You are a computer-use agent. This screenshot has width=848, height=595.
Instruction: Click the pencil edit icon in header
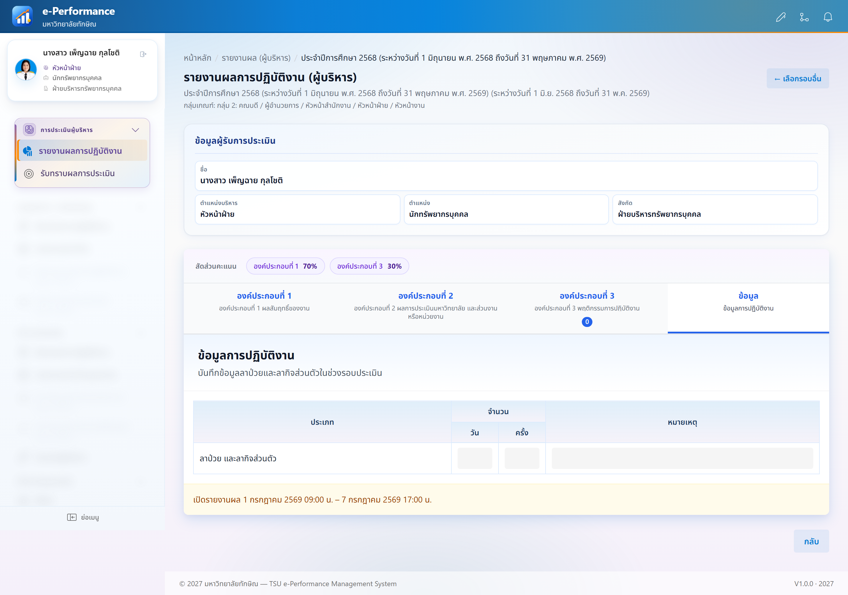point(780,17)
